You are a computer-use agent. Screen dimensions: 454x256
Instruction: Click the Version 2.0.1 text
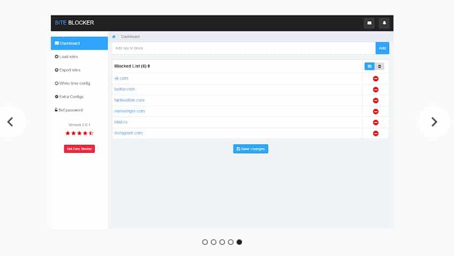[79, 125]
